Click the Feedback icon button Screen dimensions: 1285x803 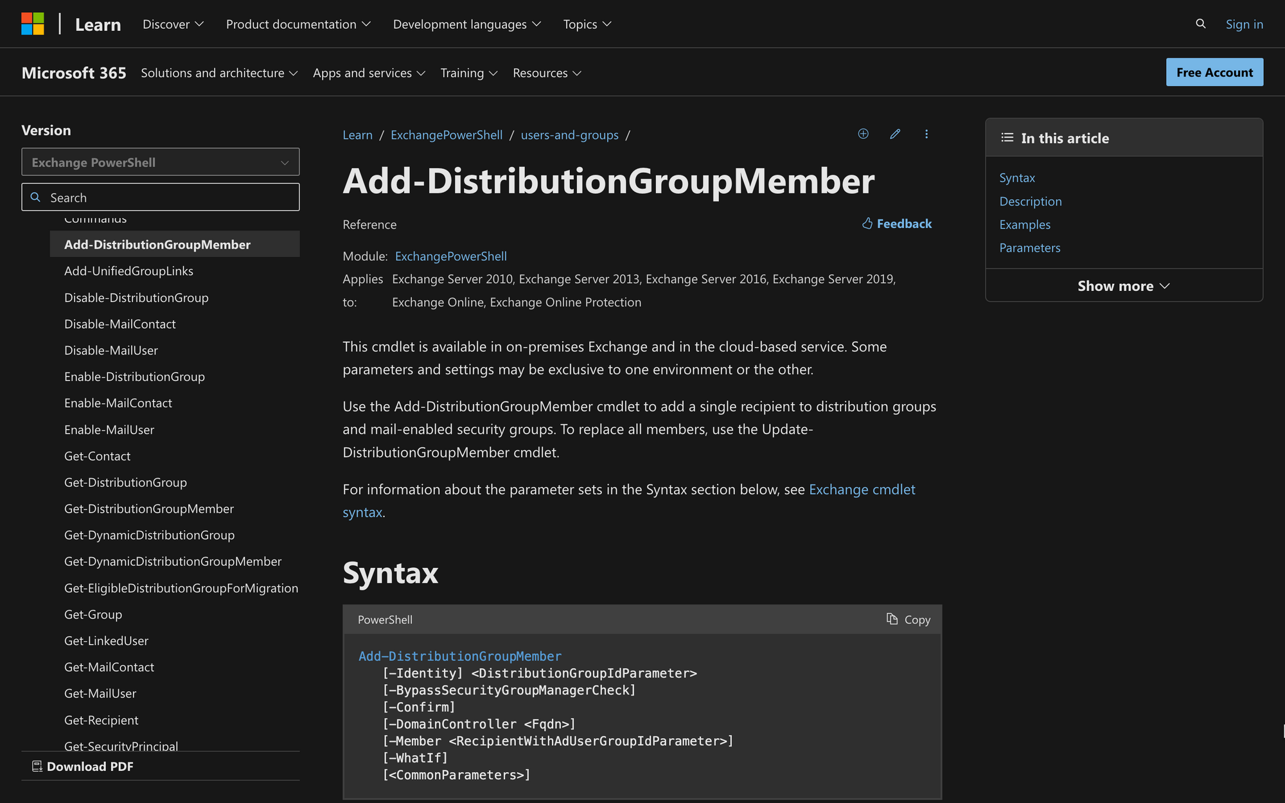[x=868, y=223]
